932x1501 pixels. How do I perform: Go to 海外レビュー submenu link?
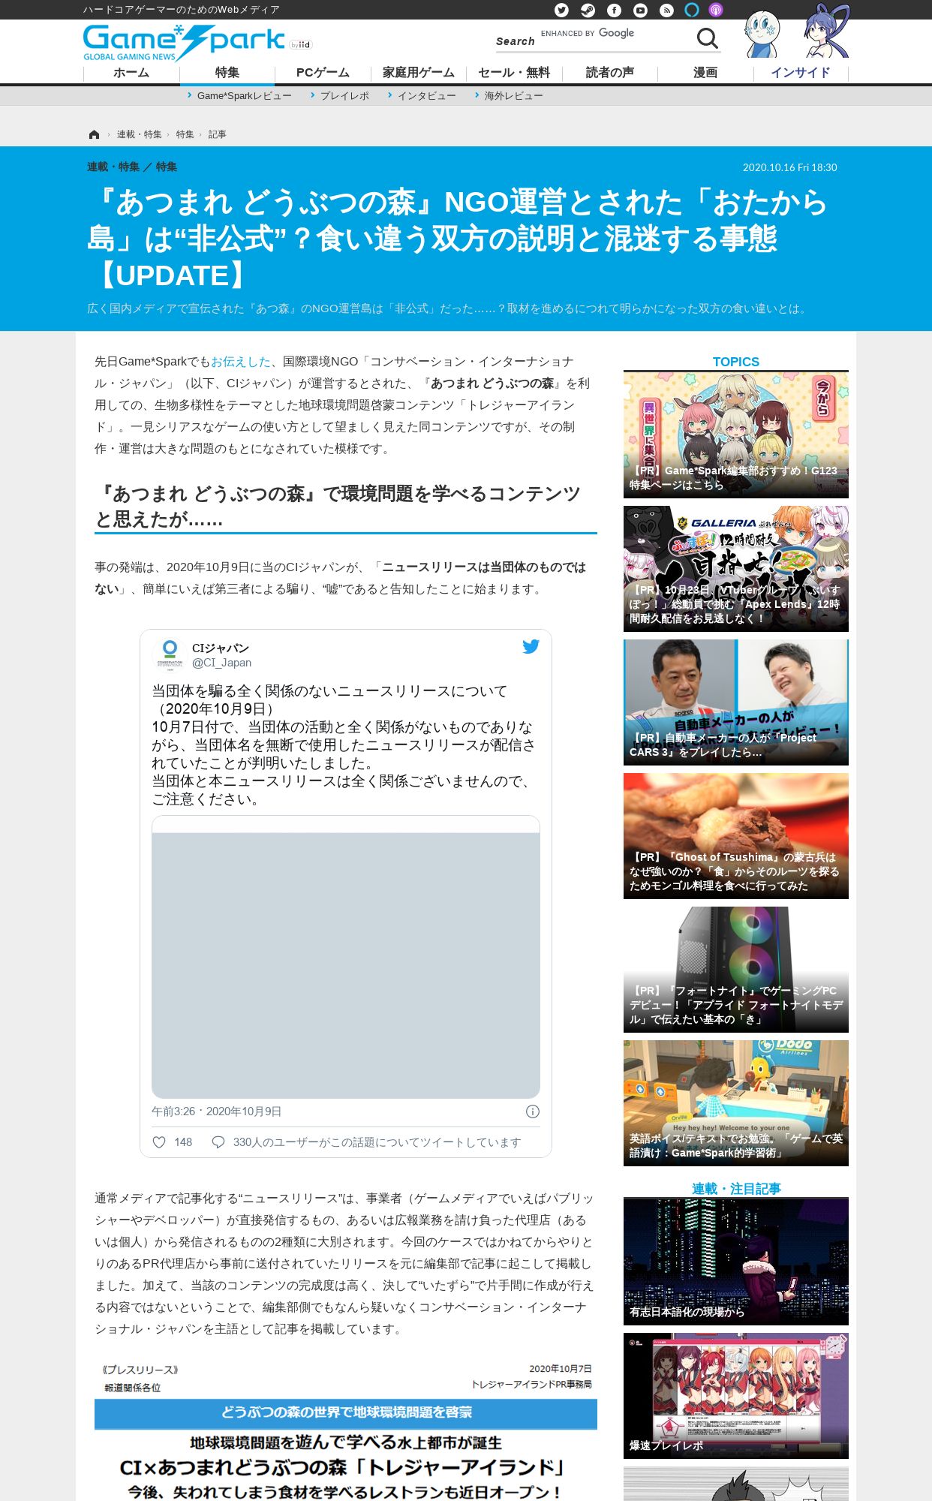pyautogui.click(x=513, y=96)
